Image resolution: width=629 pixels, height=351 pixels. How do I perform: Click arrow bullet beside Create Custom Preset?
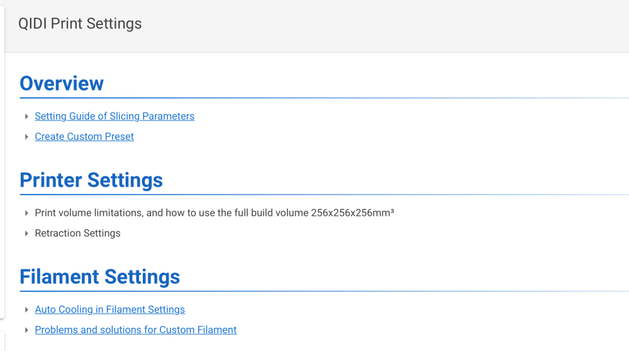tap(26, 136)
